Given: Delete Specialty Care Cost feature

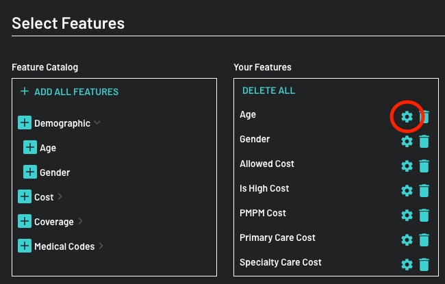Looking at the screenshot, I should (x=424, y=265).
